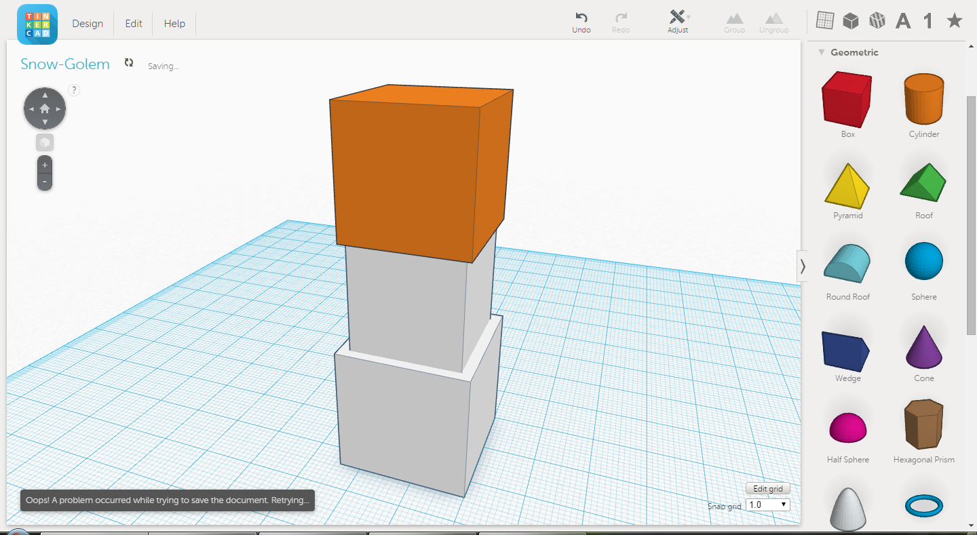Rotate view right with right arrow
This screenshot has height=535, width=977.
(x=58, y=108)
